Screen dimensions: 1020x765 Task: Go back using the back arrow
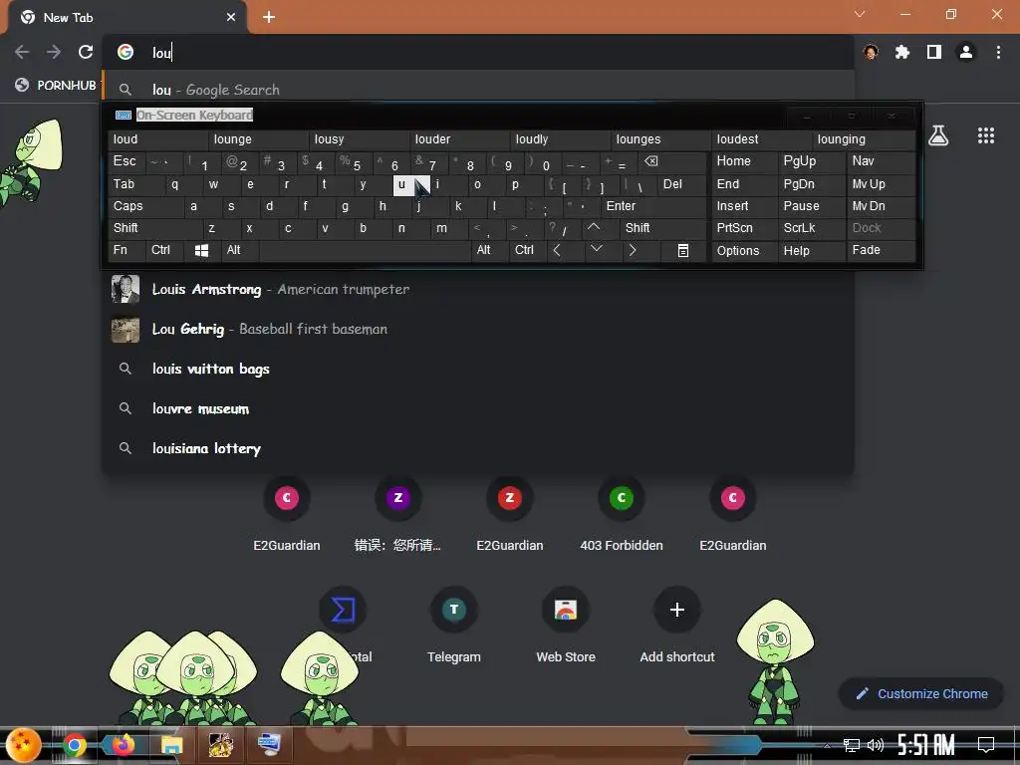[22, 52]
